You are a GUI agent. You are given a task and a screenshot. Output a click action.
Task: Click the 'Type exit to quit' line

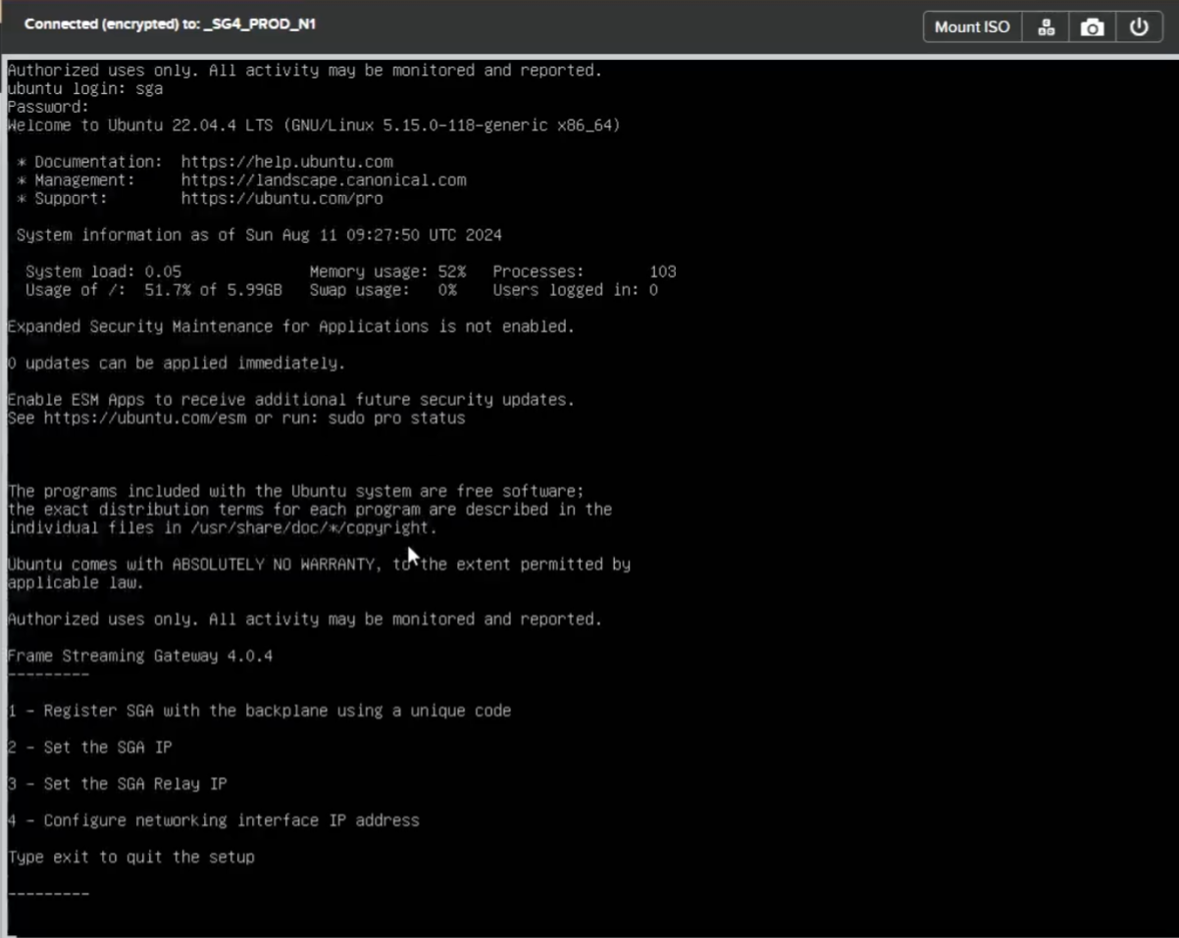coord(130,858)
